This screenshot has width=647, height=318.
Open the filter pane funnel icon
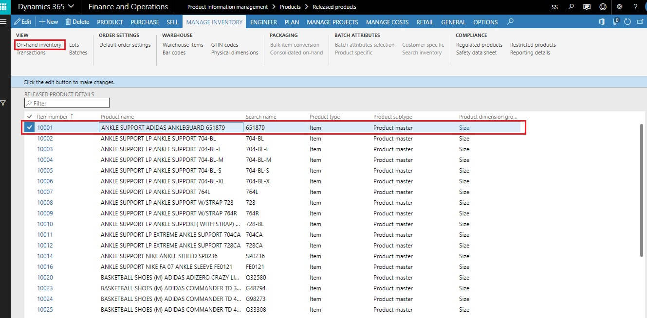tap(3, 103)
